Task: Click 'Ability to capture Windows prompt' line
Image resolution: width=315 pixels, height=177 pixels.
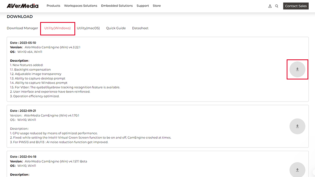Action: pyautogui.click(x=39, y=83)
